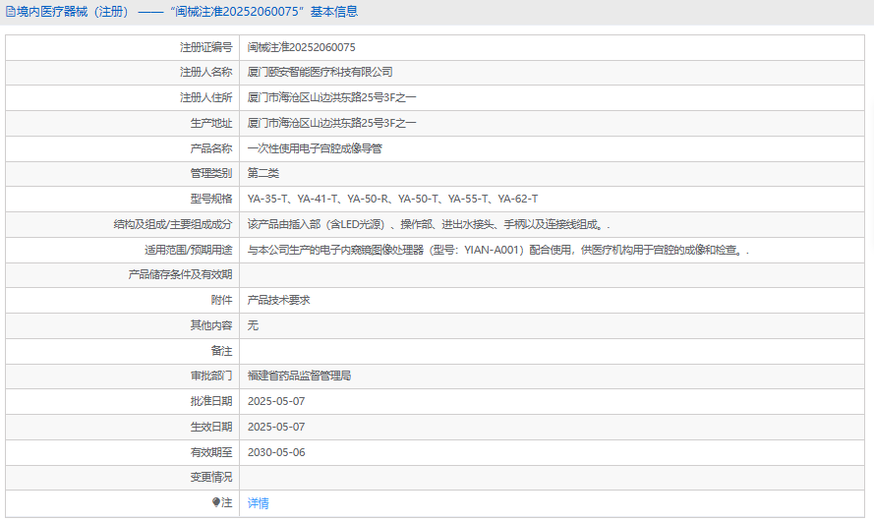Click the 审批部门 label
Screen dimensions: 874x521
pyautogui.click(x=211, y=376)
